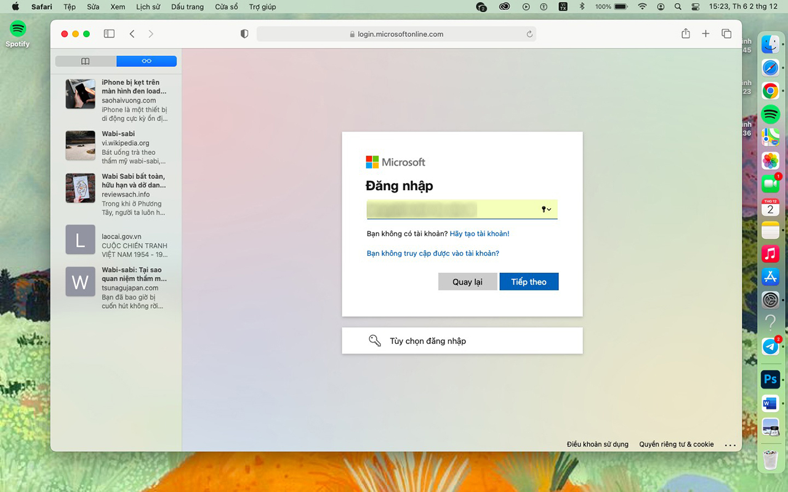This screenshot has width=788, height=492.
Task: Click the Share icon in Safari toolbar
Action: (x=685, y=34)
